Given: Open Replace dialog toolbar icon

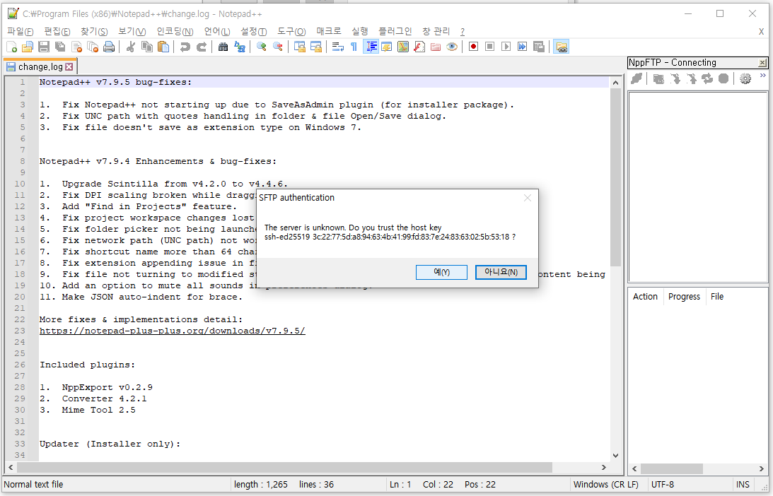Looking at the screenshot, I should pyautogui.click(x=240, y=47).
